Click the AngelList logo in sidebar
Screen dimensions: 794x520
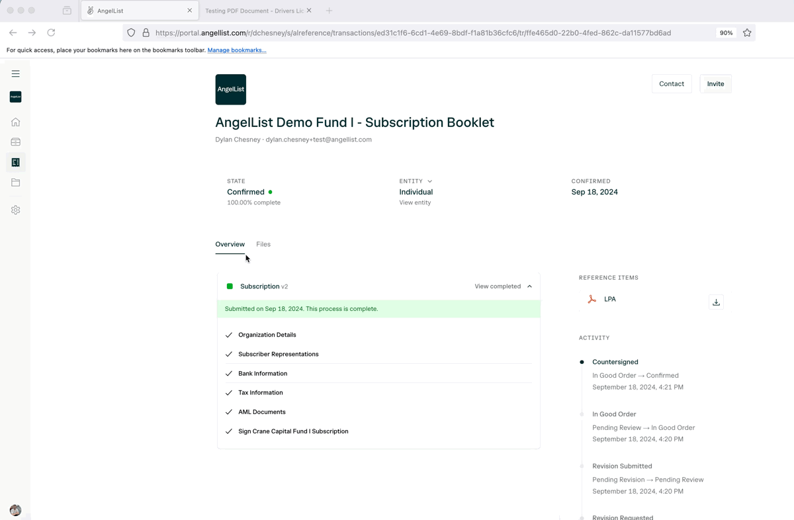pos(15,97)
